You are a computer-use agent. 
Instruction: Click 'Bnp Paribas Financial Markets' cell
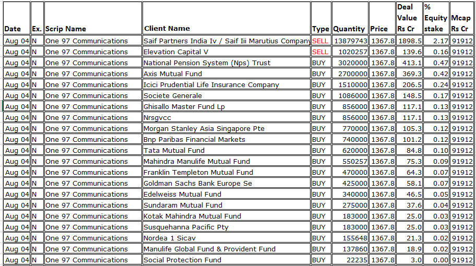pyautogui.click(x=227, y=139)
